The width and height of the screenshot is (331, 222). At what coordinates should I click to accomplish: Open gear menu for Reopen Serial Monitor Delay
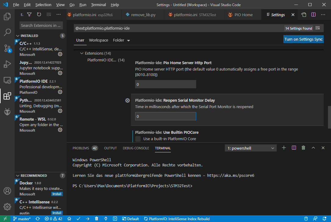click(x=127, y=100)
